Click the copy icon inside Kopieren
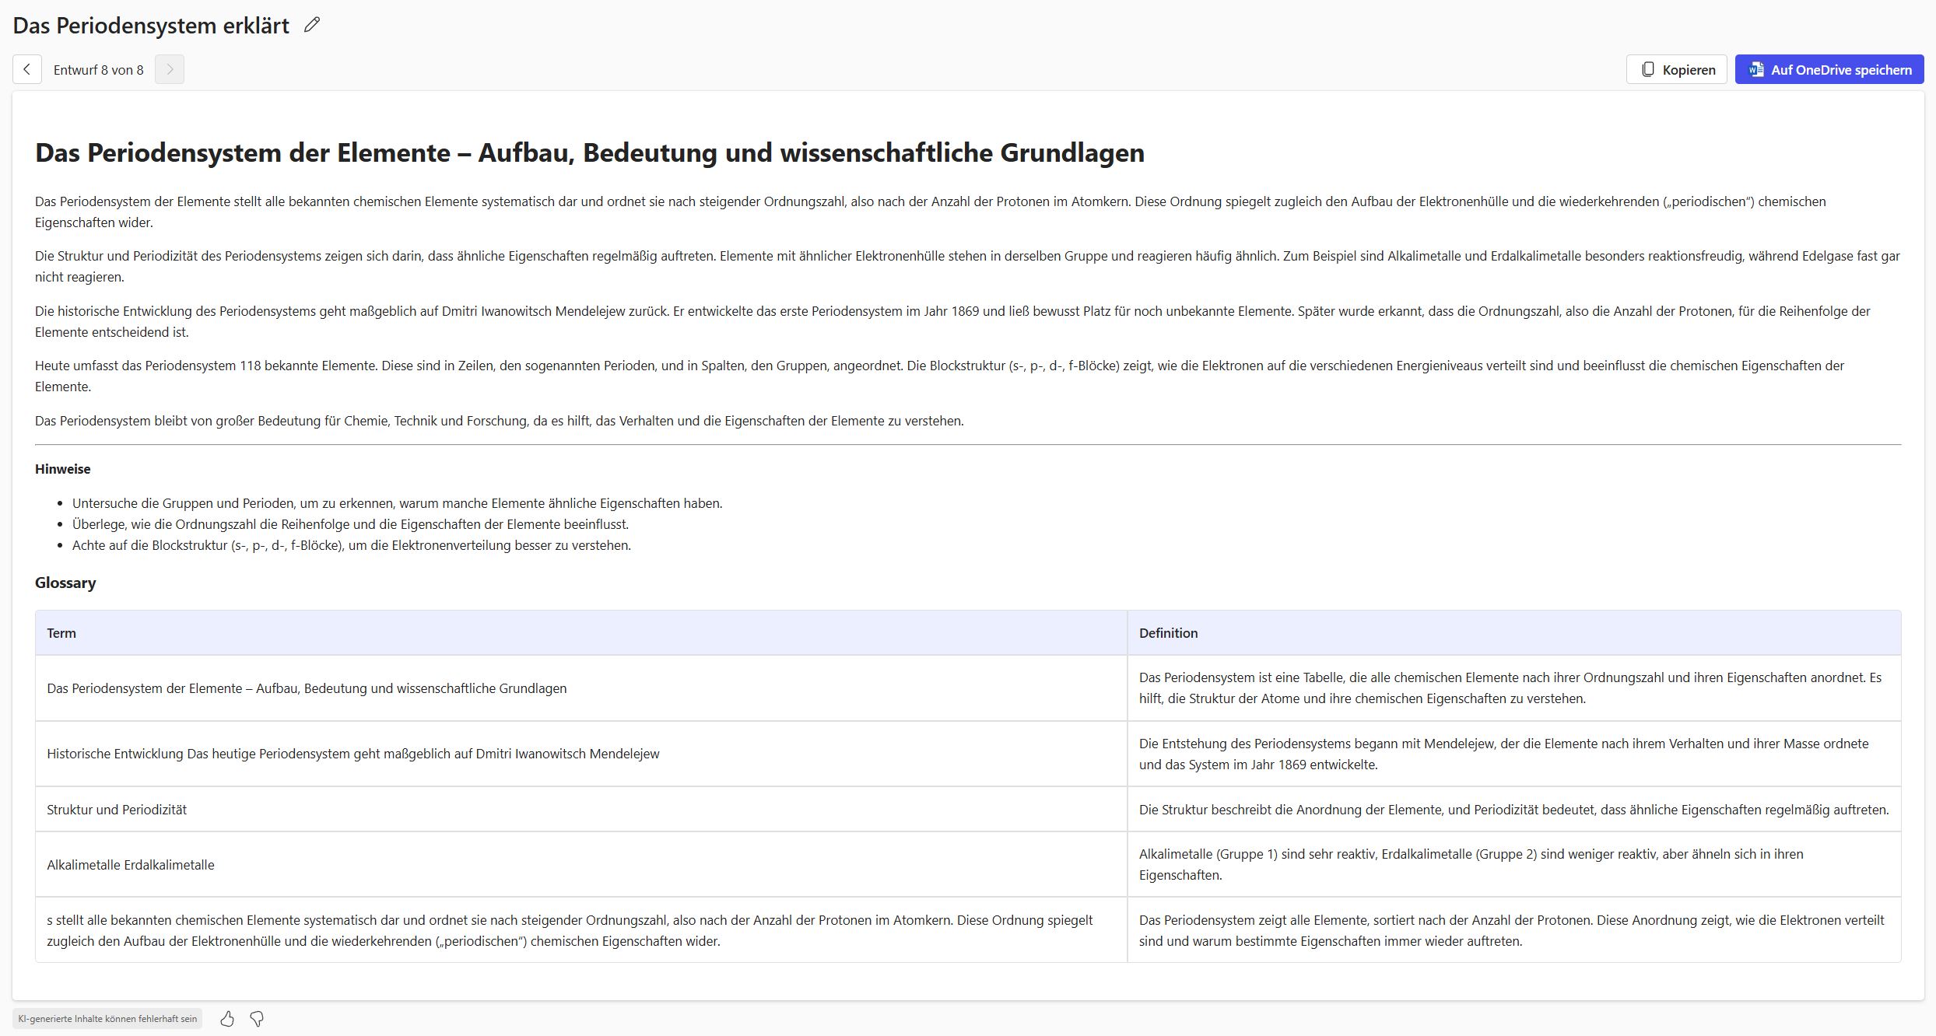This screenshot has height=1036, width=1936. pos(1648,69)
